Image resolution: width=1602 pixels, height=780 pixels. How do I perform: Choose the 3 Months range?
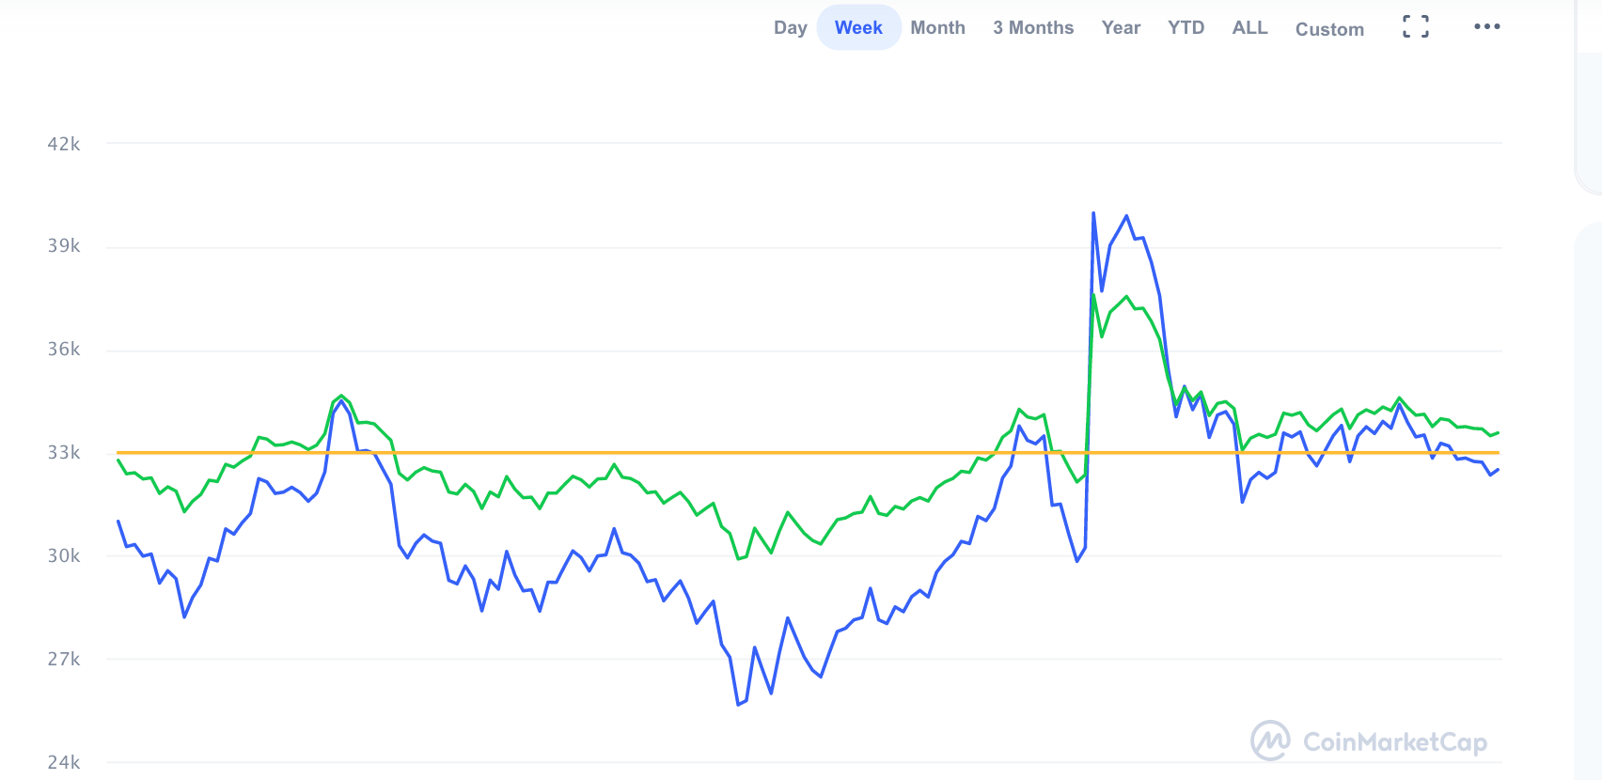[x=1032, y=28]
